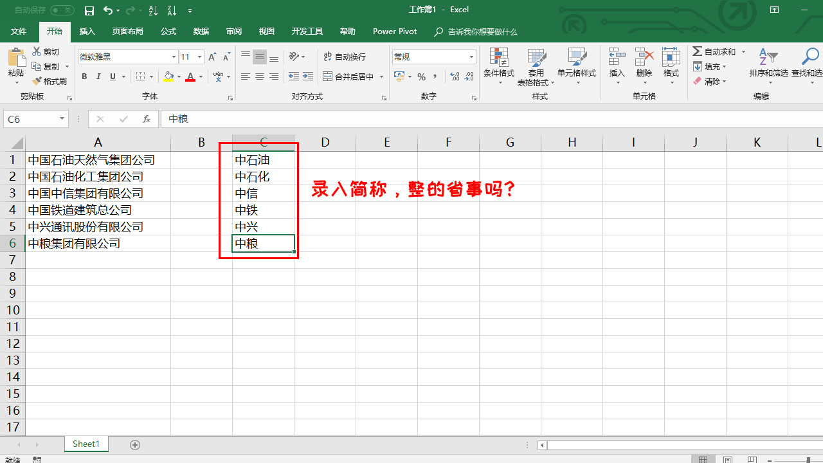823x463 pixels.
Task: Activate the 格式刷 format painter
Action: (x=49, y=81)
